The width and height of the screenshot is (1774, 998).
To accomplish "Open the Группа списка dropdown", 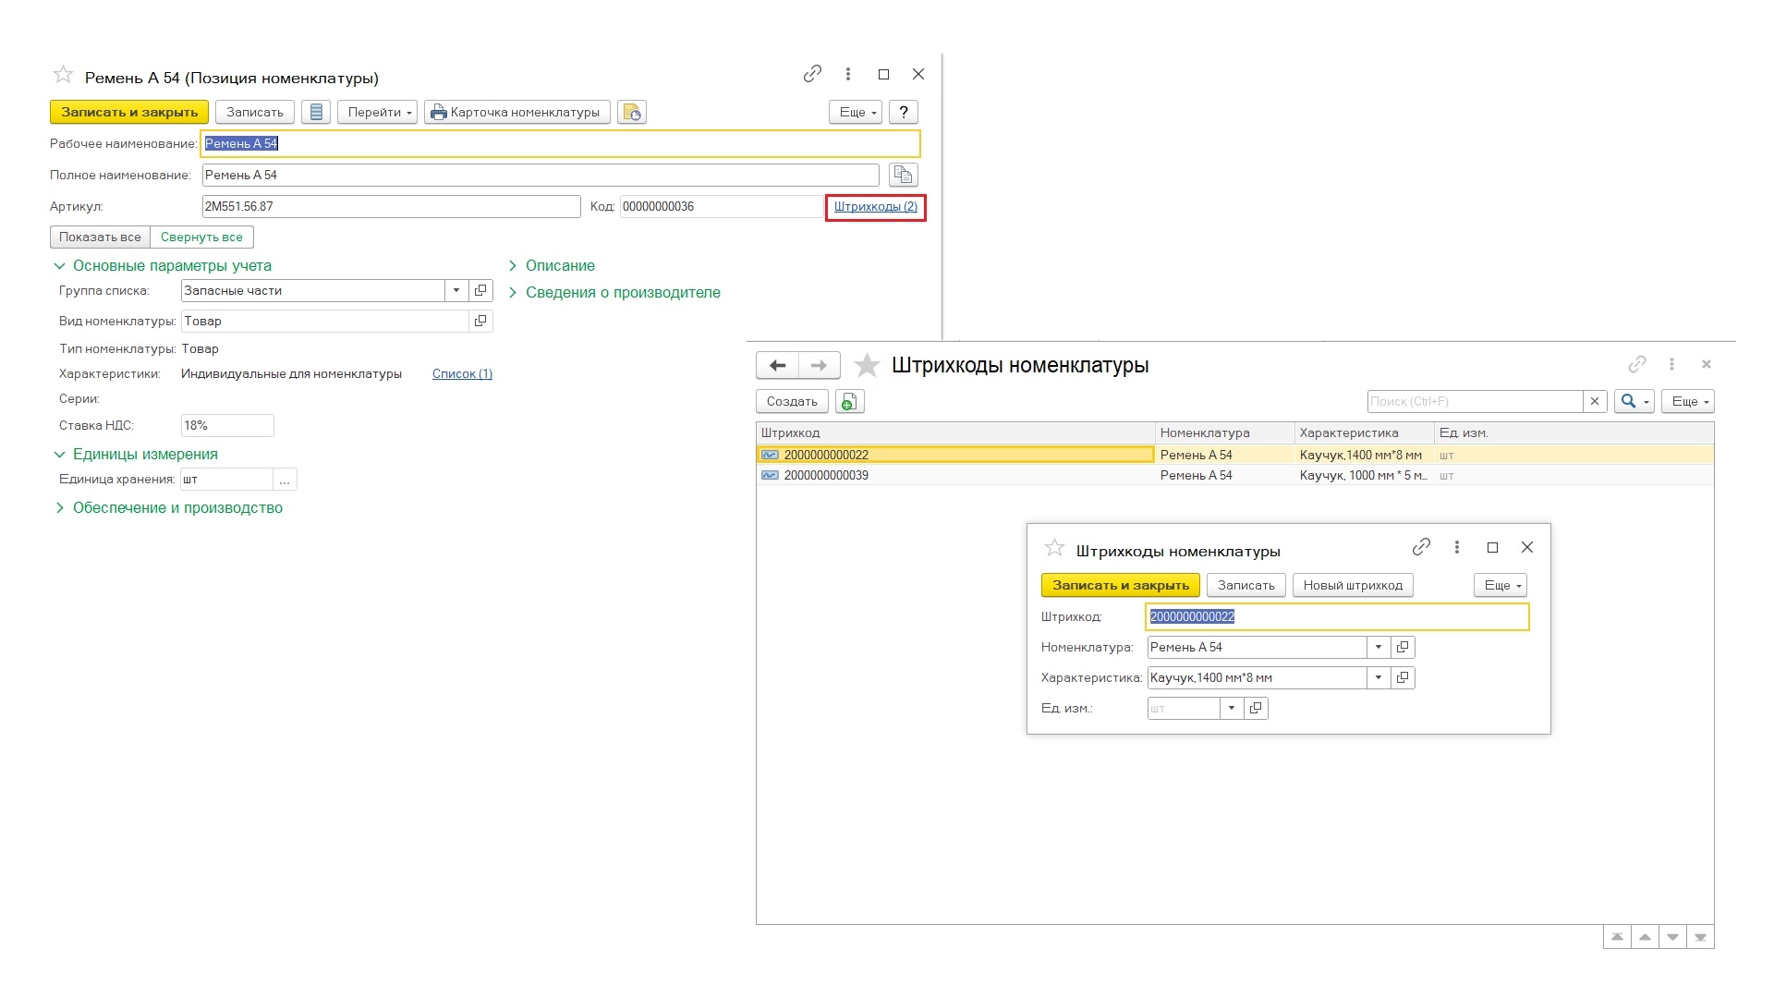I will click(456, 291).
